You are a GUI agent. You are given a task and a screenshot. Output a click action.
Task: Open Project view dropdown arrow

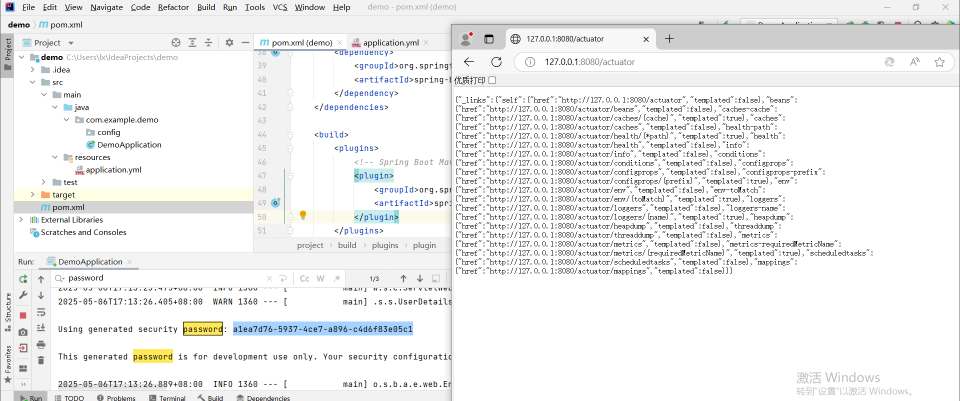coord(71,43)
